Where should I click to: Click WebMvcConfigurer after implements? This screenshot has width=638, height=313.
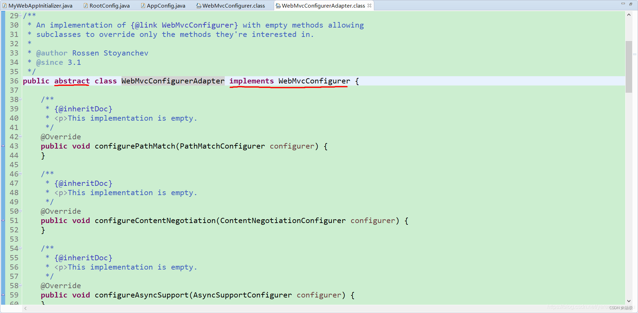pyautogui.click(x=314, y=81)
